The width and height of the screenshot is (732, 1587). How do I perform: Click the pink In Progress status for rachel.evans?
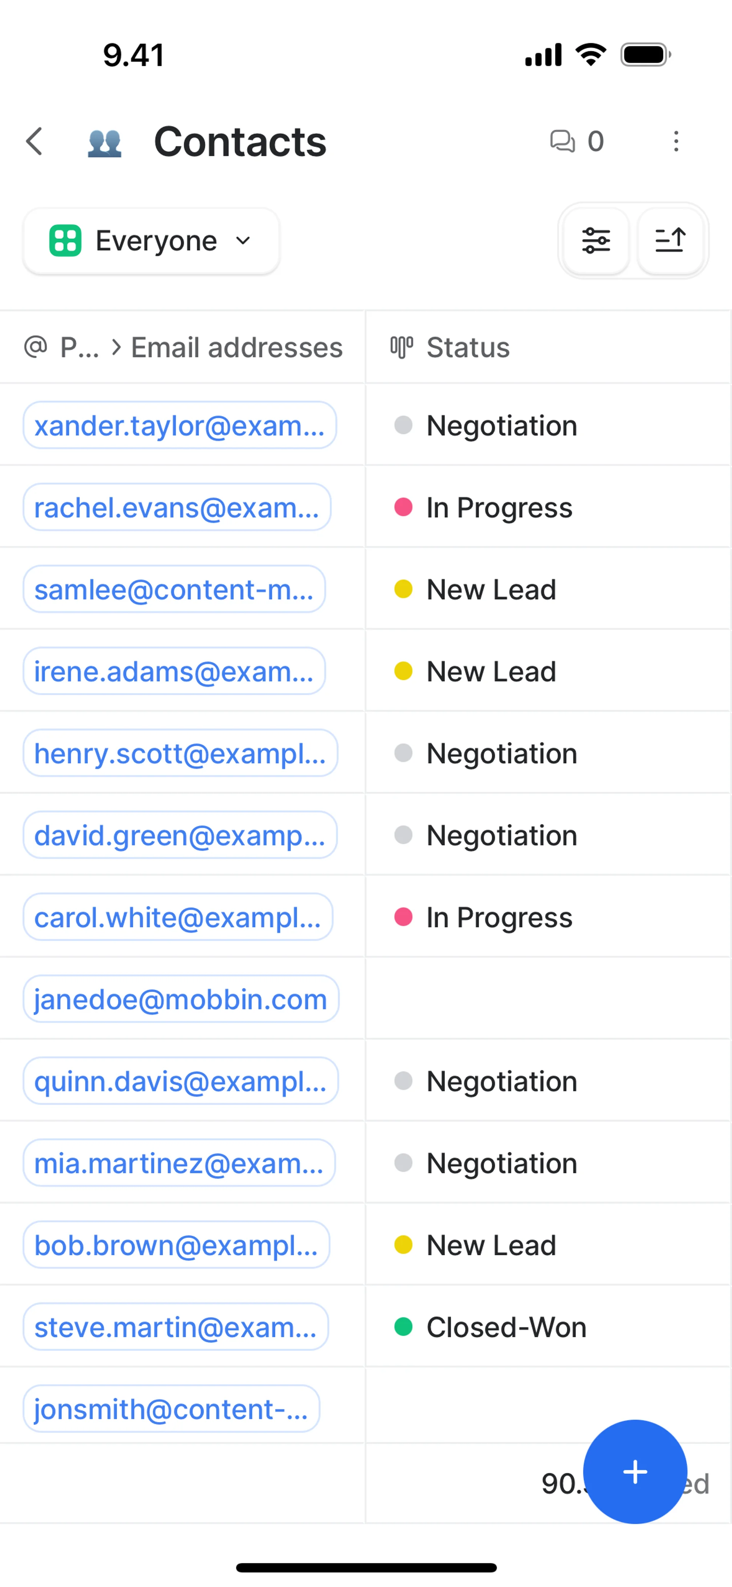pos(498,508)
